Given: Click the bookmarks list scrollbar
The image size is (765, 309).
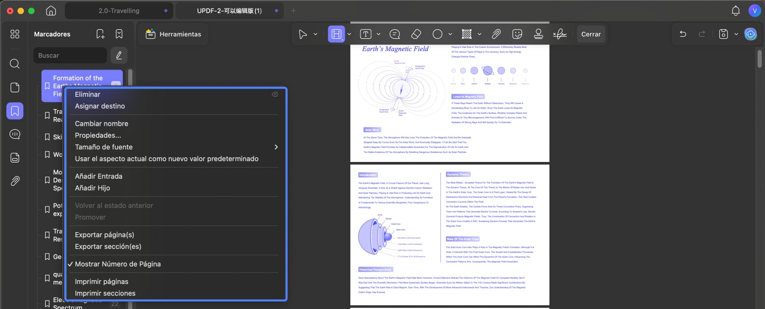Looking at the screenshot, I should click(x=130, y=78).
